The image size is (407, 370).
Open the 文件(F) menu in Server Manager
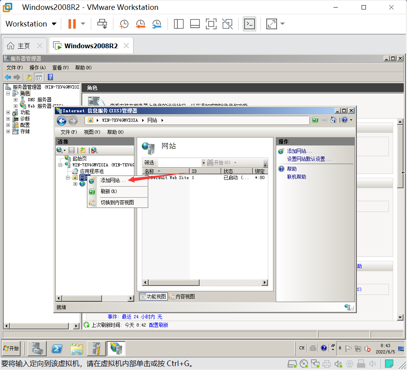click(15, 68)
